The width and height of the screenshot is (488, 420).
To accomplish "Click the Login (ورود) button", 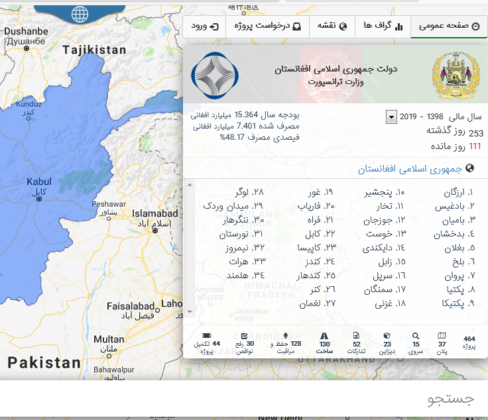I will (204, 26).
